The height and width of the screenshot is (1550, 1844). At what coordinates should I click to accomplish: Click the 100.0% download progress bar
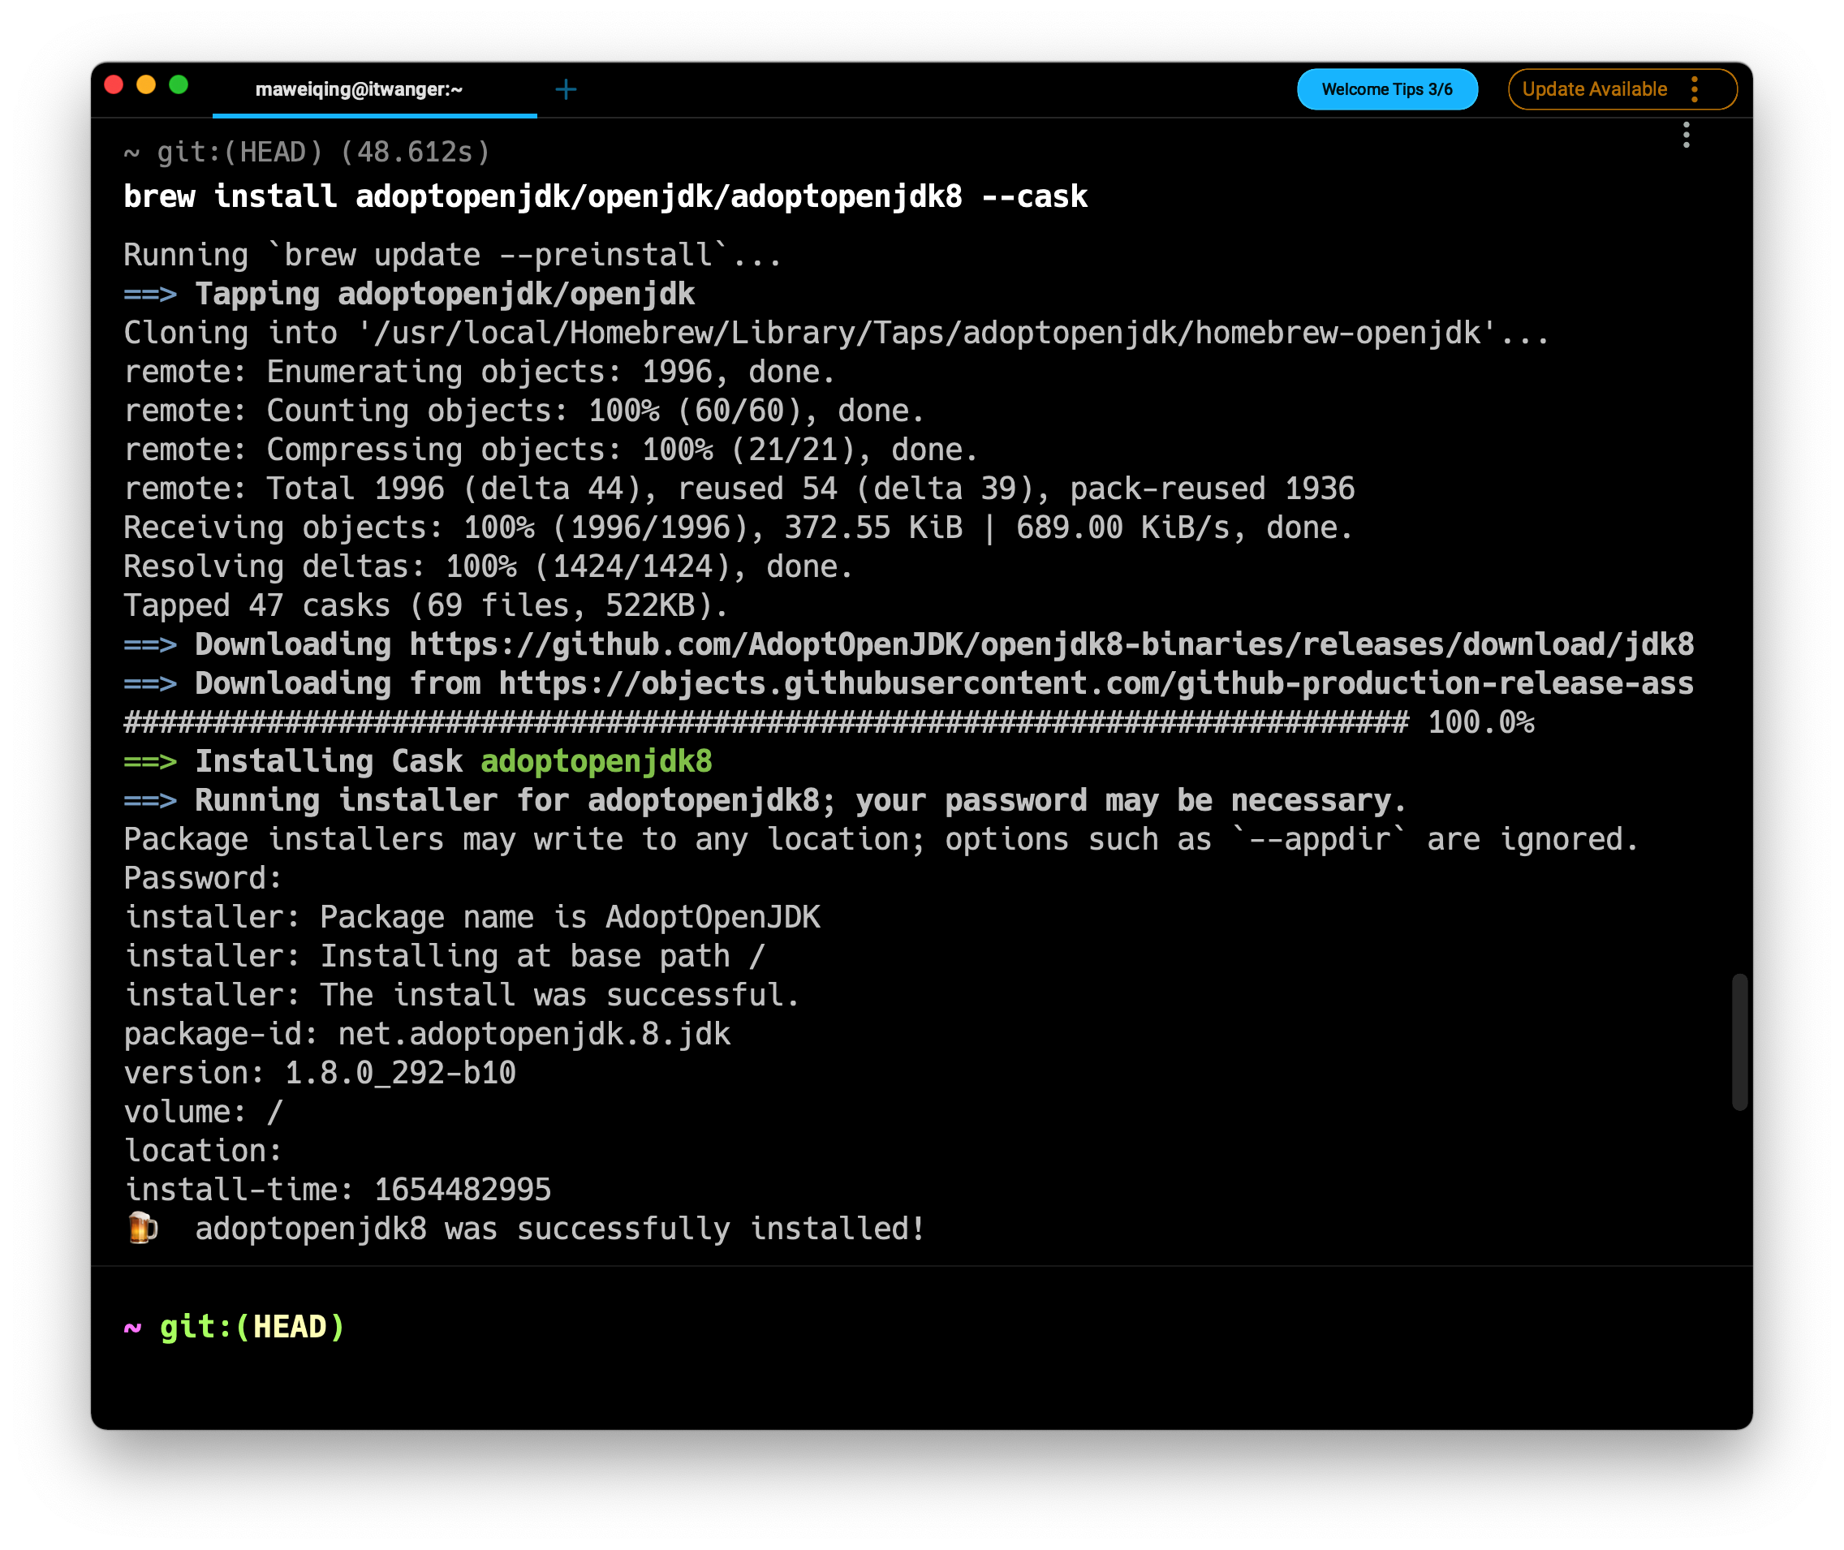(765, 722)
